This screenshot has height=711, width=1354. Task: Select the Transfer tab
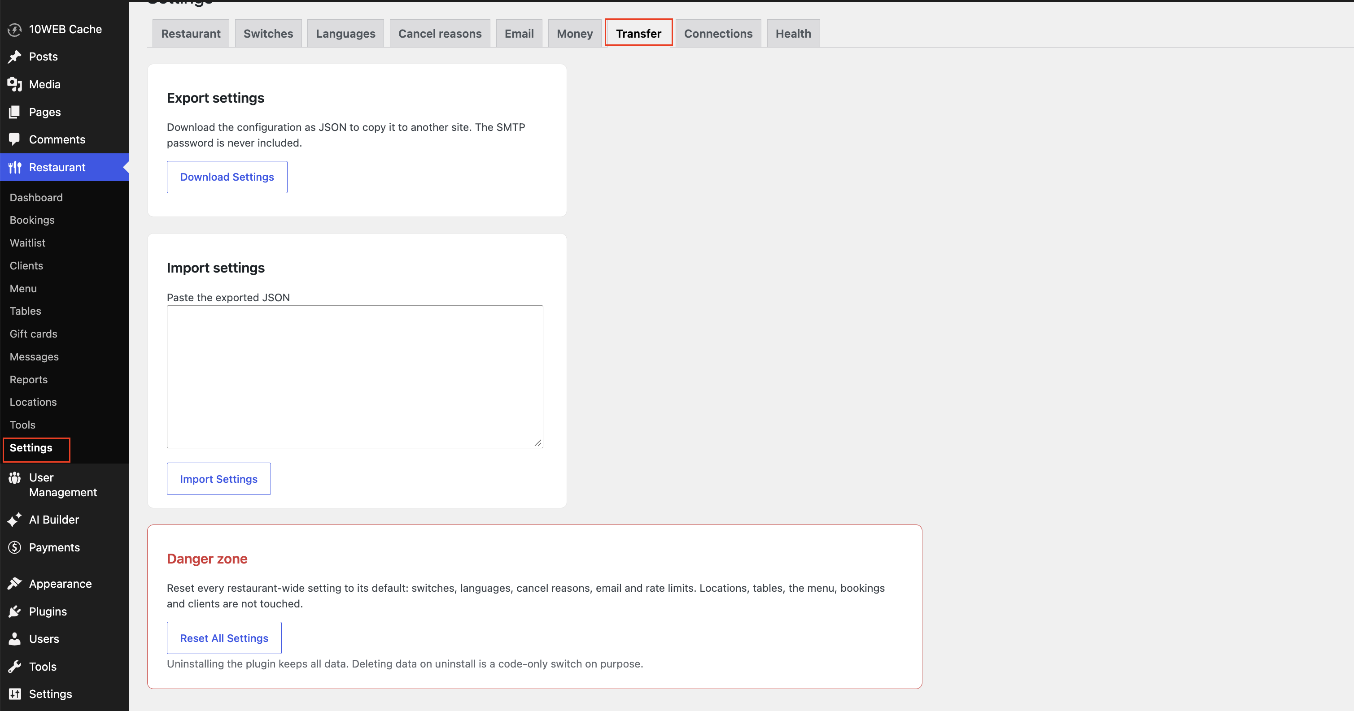click(x=638, y=34)
